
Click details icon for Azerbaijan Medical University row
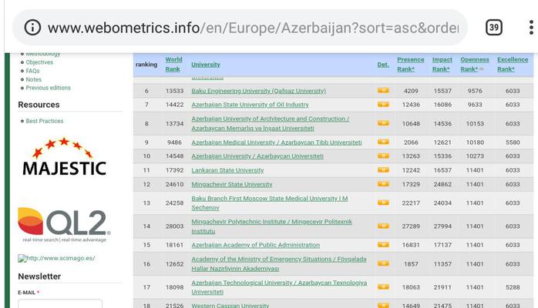[383, 142]
